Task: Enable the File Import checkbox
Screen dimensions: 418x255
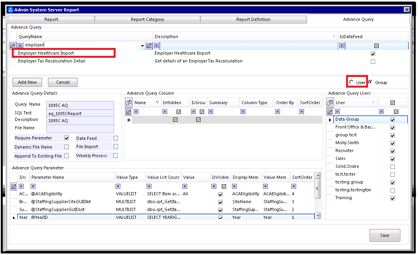Action: [x=116, y=146]
